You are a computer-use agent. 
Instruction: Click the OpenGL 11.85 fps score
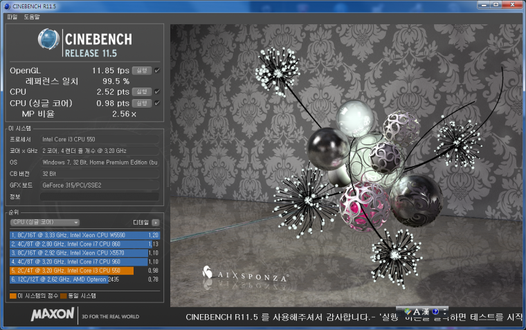(x=111, y=71)
